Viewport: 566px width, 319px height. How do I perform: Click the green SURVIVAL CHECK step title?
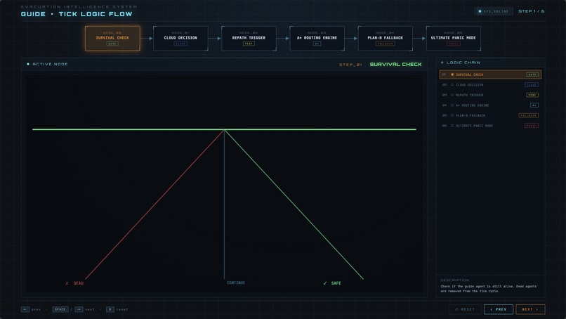(x=395, y=65)
